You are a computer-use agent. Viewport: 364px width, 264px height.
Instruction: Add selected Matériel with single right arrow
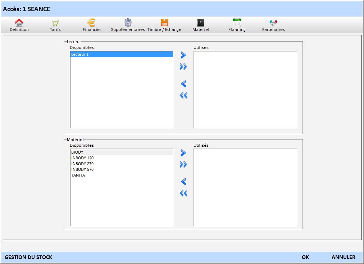[183, 153]
